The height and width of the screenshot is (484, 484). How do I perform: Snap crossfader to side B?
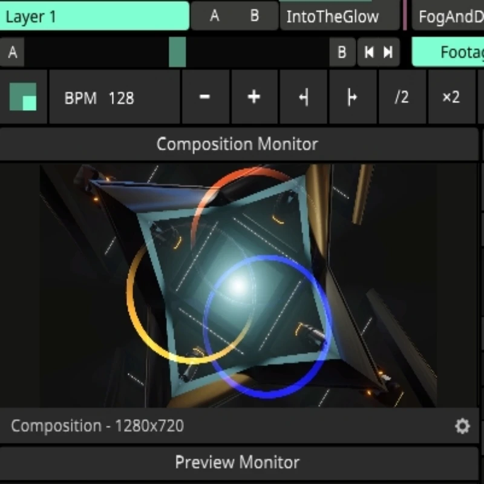[x=342, y=52]
